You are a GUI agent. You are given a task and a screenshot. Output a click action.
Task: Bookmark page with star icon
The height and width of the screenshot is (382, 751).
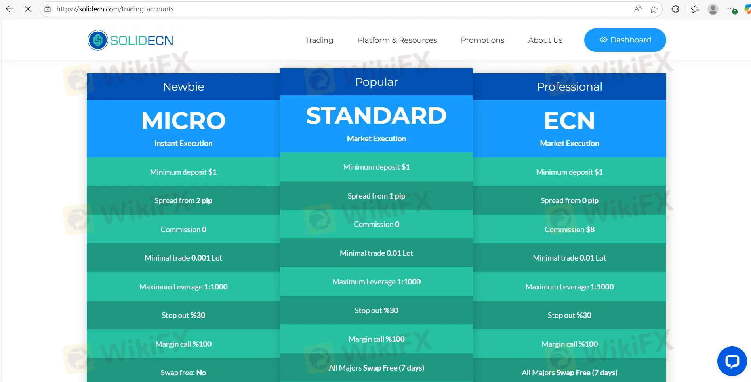pos(654,9)
